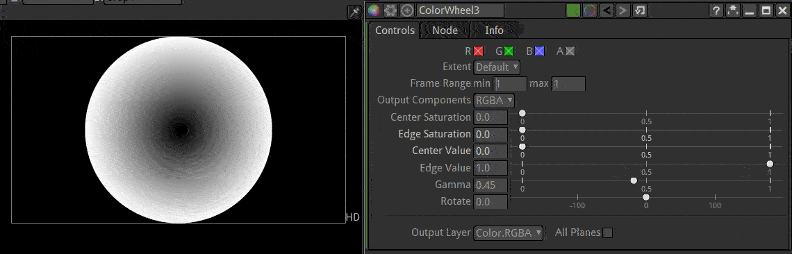792x254 pixels.
Task: Click the Edge Saturation value field
Action: [490, 134]
